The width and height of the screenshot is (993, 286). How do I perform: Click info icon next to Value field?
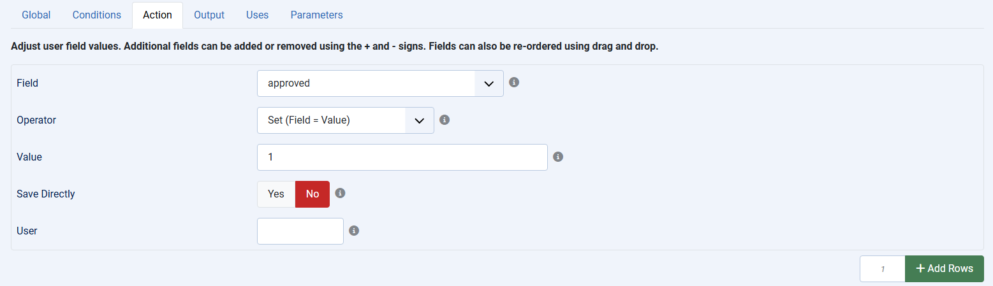[558, 157]
